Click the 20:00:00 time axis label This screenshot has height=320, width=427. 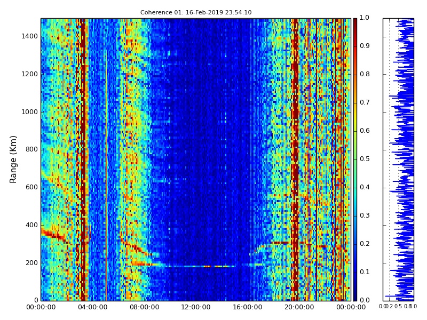click(x=299, y=307)
